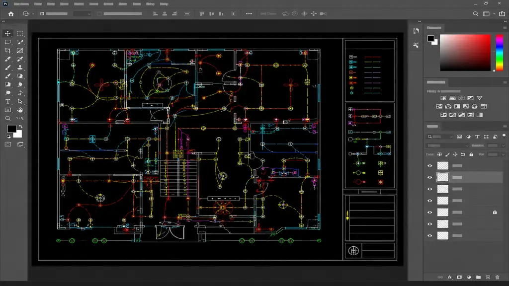Click the foreground color swatch in toolbar

click(11, 129)
